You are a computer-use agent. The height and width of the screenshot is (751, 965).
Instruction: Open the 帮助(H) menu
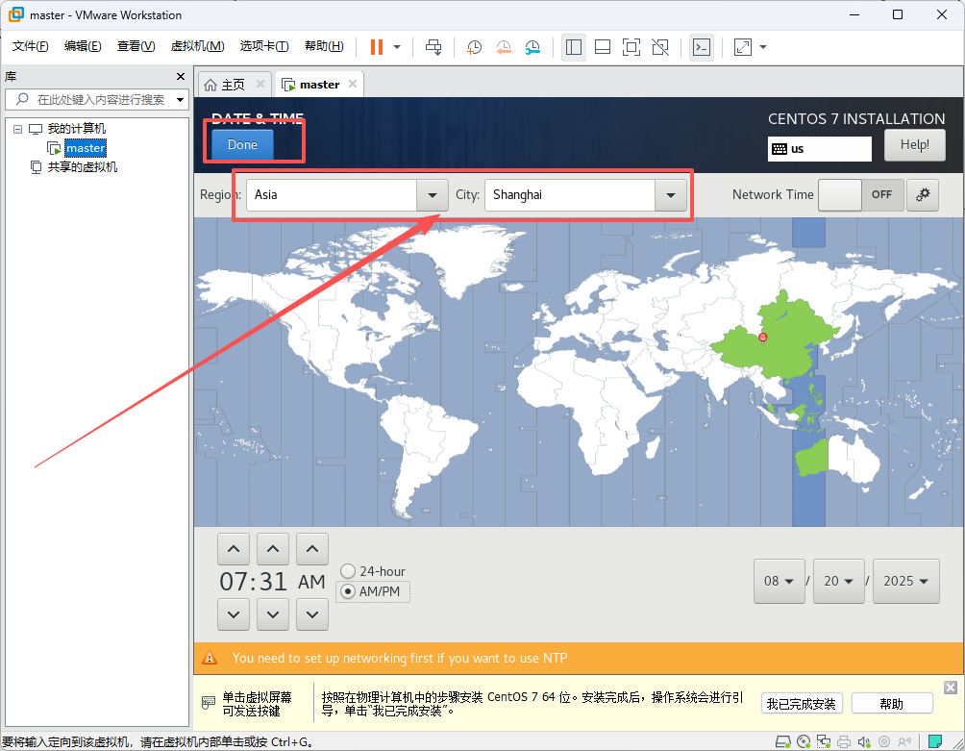point(324,46)
